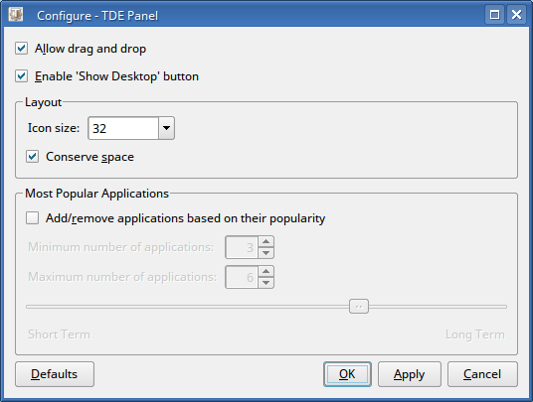Viewport: 533px width, 402px height.
Task: Click the Short Term/Long Term slider handle
Action: tap(359, 307)
